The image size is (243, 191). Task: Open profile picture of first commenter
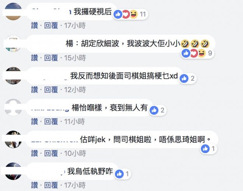pos(13,11)
